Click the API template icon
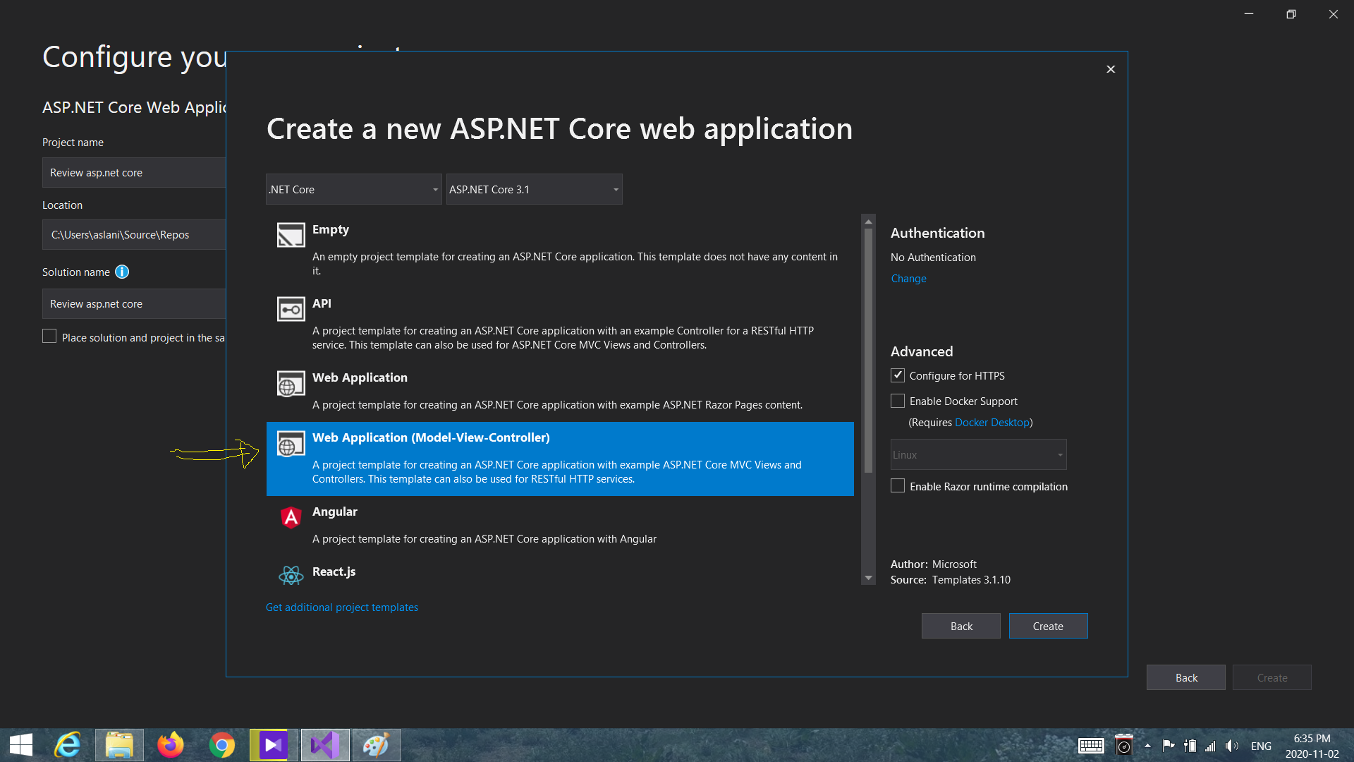Screen dimensions: 1354x762 tap(291, 309)
